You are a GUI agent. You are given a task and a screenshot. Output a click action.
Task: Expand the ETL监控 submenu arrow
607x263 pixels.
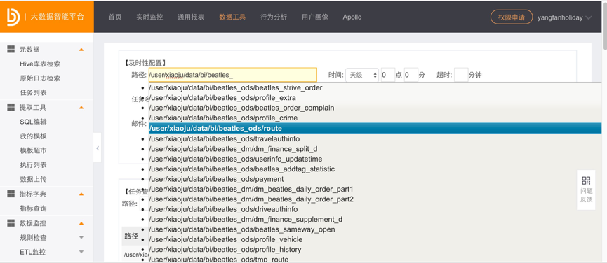81,252
